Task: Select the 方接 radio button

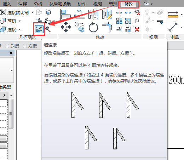Action: coord(30,46)
